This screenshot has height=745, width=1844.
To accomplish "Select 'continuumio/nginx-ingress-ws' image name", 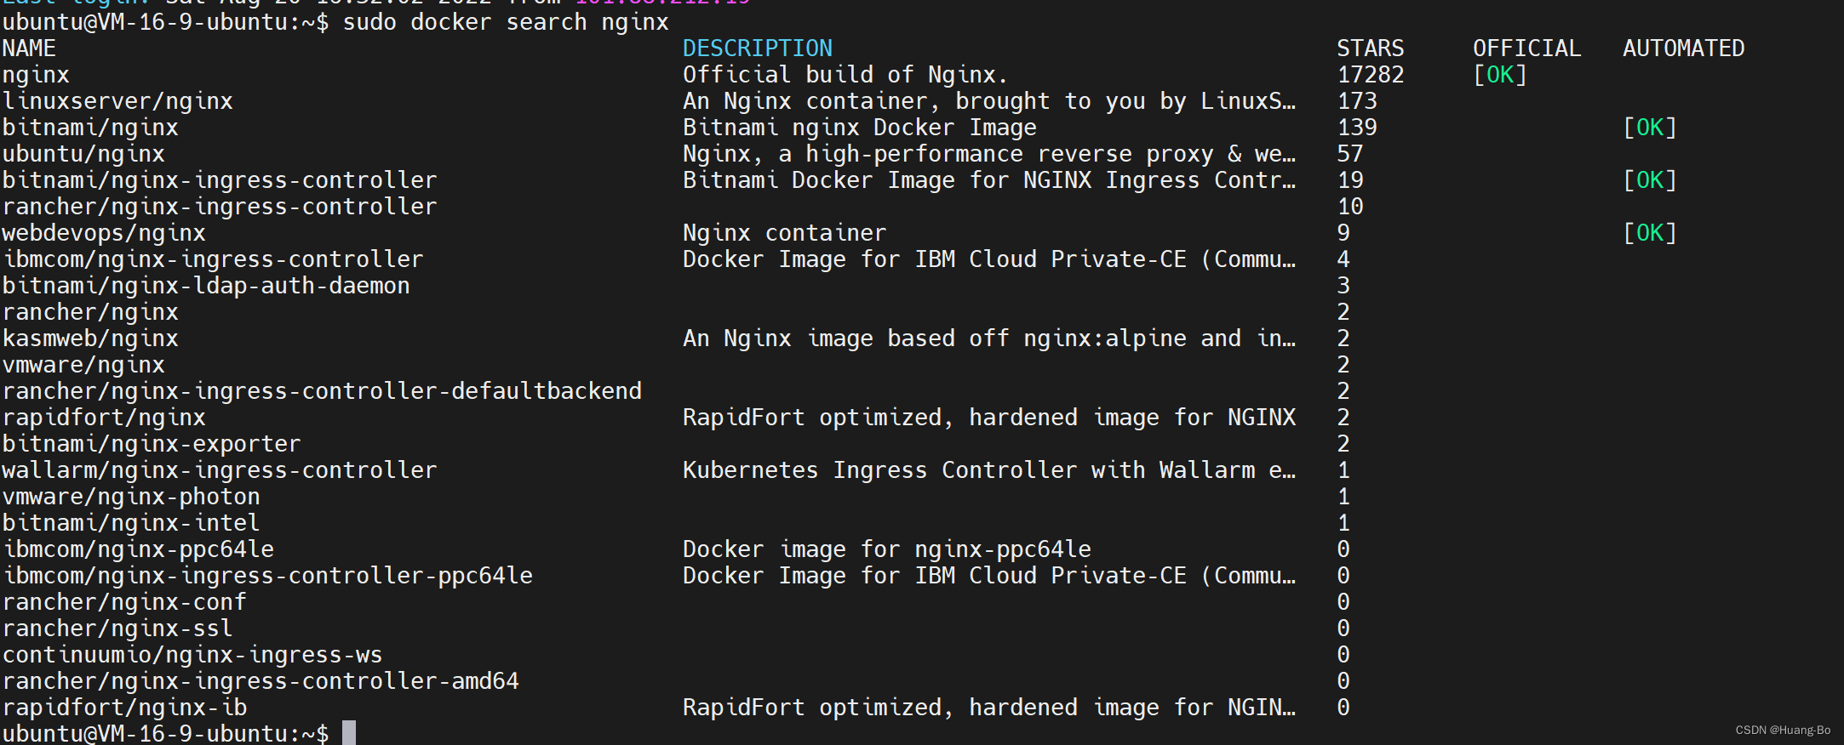I will [192, 655].
